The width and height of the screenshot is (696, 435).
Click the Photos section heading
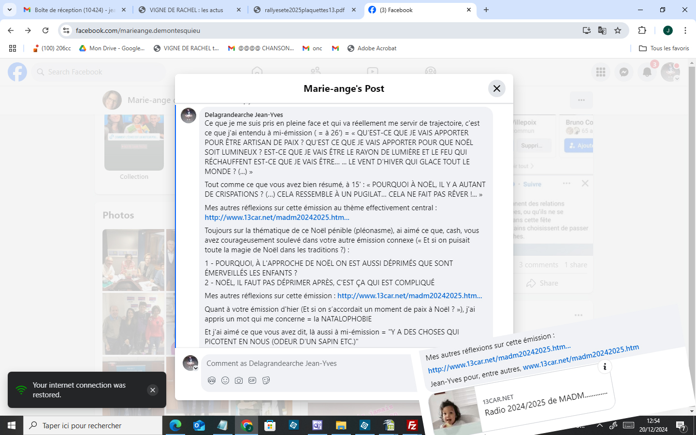pos(118,215)
